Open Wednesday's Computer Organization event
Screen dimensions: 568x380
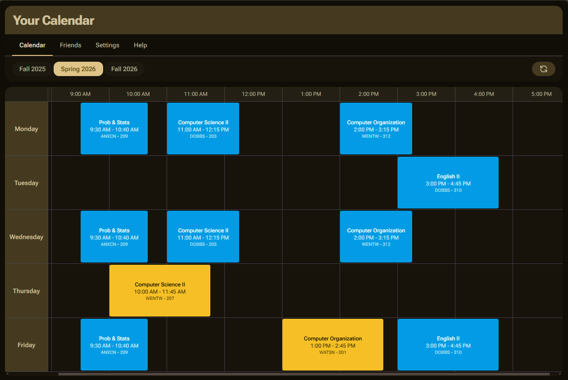[x=376, y=237]
